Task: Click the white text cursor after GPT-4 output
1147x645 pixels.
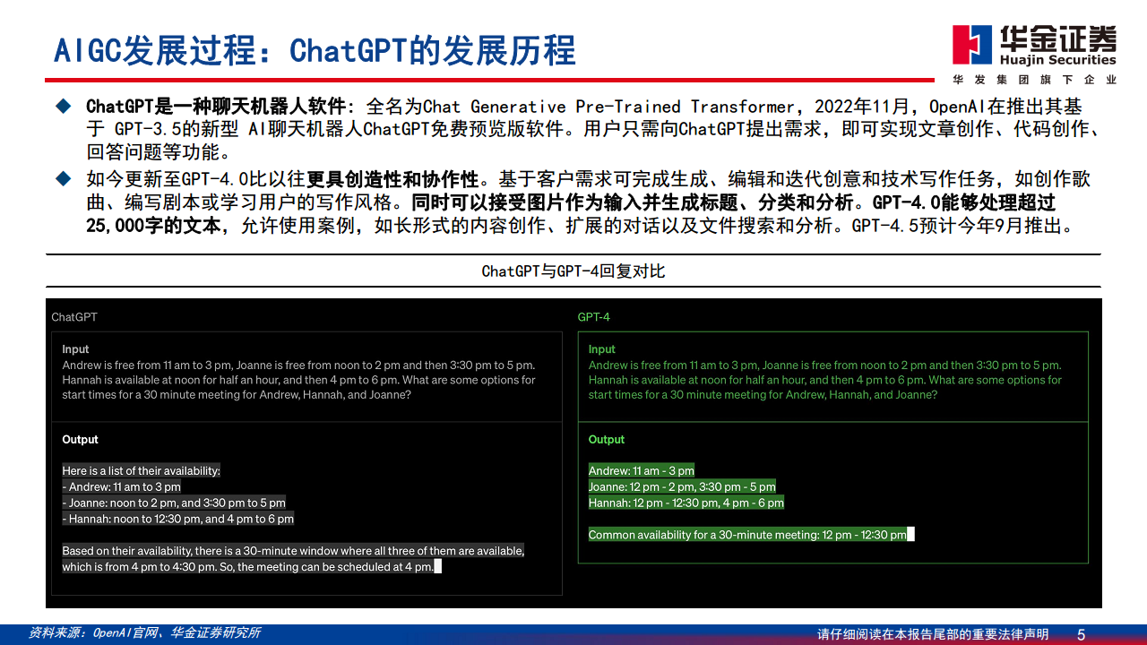Action: click(x=910, y=535)
